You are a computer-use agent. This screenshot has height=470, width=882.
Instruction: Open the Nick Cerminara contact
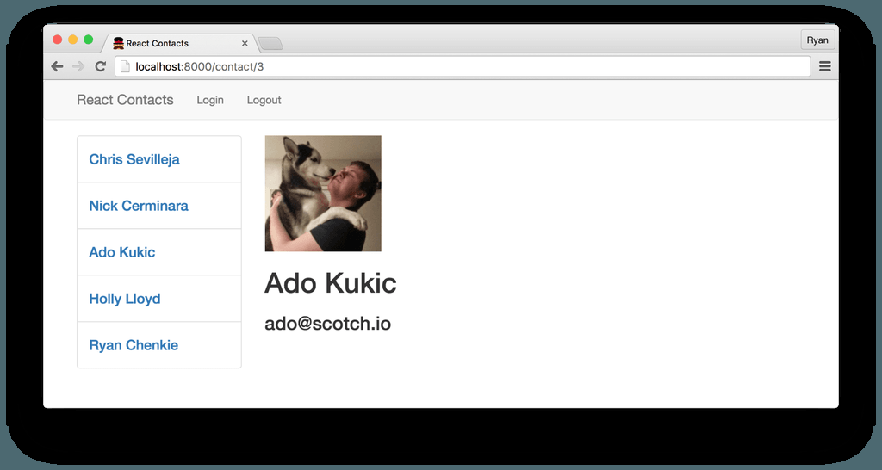coord(159,206)
